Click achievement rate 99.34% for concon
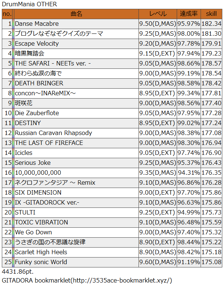The width and height of the screenshot is (223, 284). pyautogui.click(x=188, y=93)
